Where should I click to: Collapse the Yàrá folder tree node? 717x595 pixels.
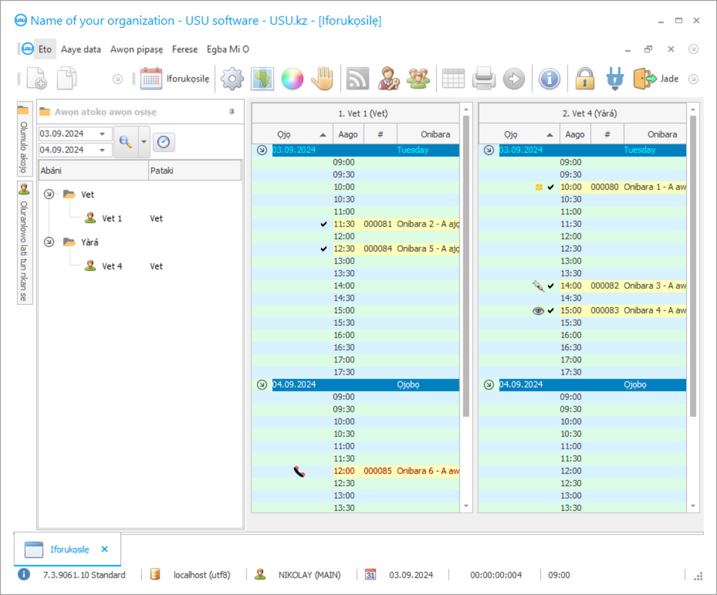pos(49,242)
